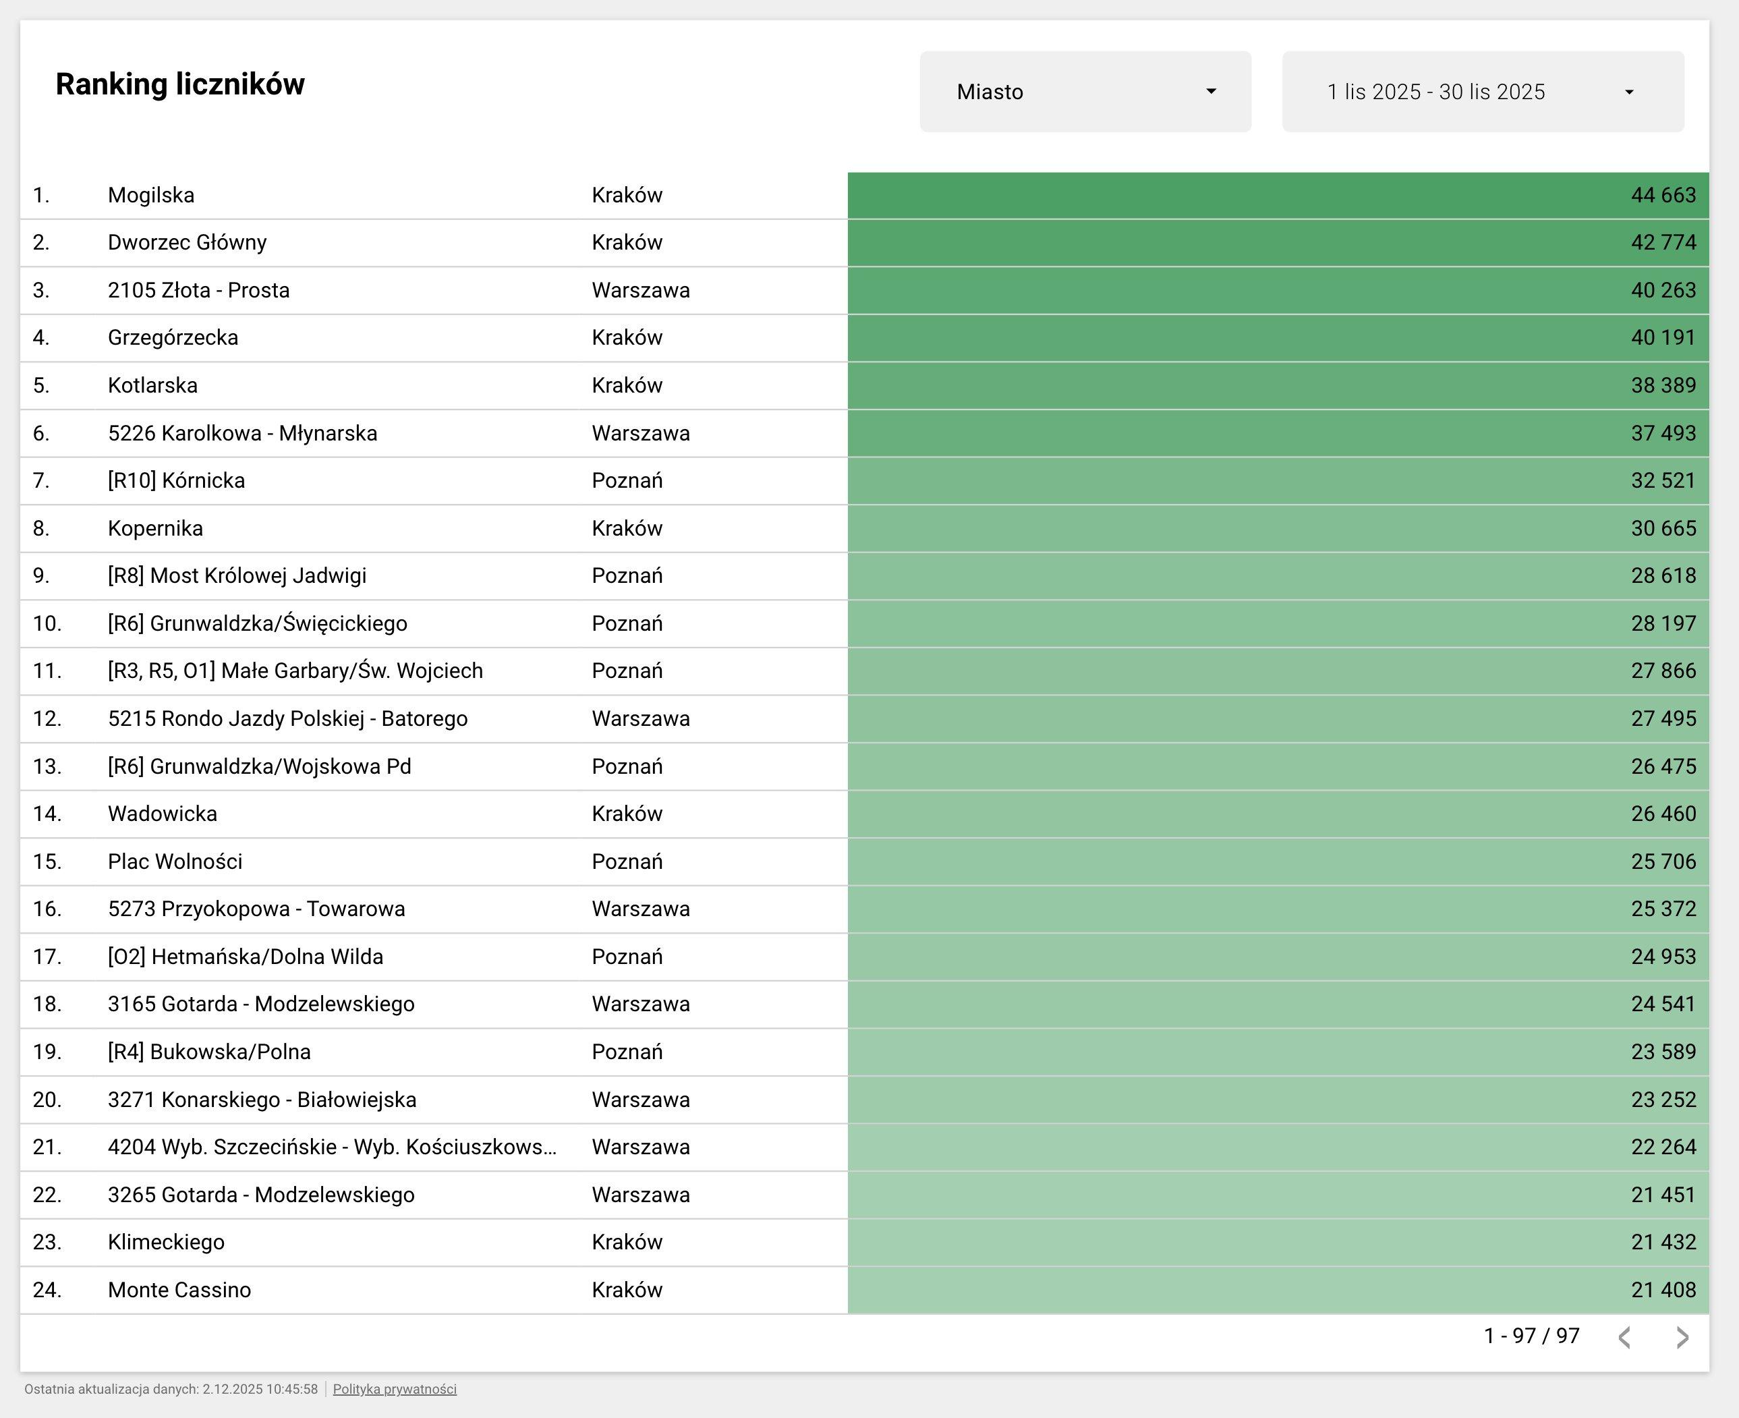Click the green bar showing 44 663
The image size is (1739, 1418).
(x=1278, y=195)
